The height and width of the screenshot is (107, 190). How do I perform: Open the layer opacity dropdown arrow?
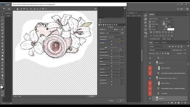point(188,50)
